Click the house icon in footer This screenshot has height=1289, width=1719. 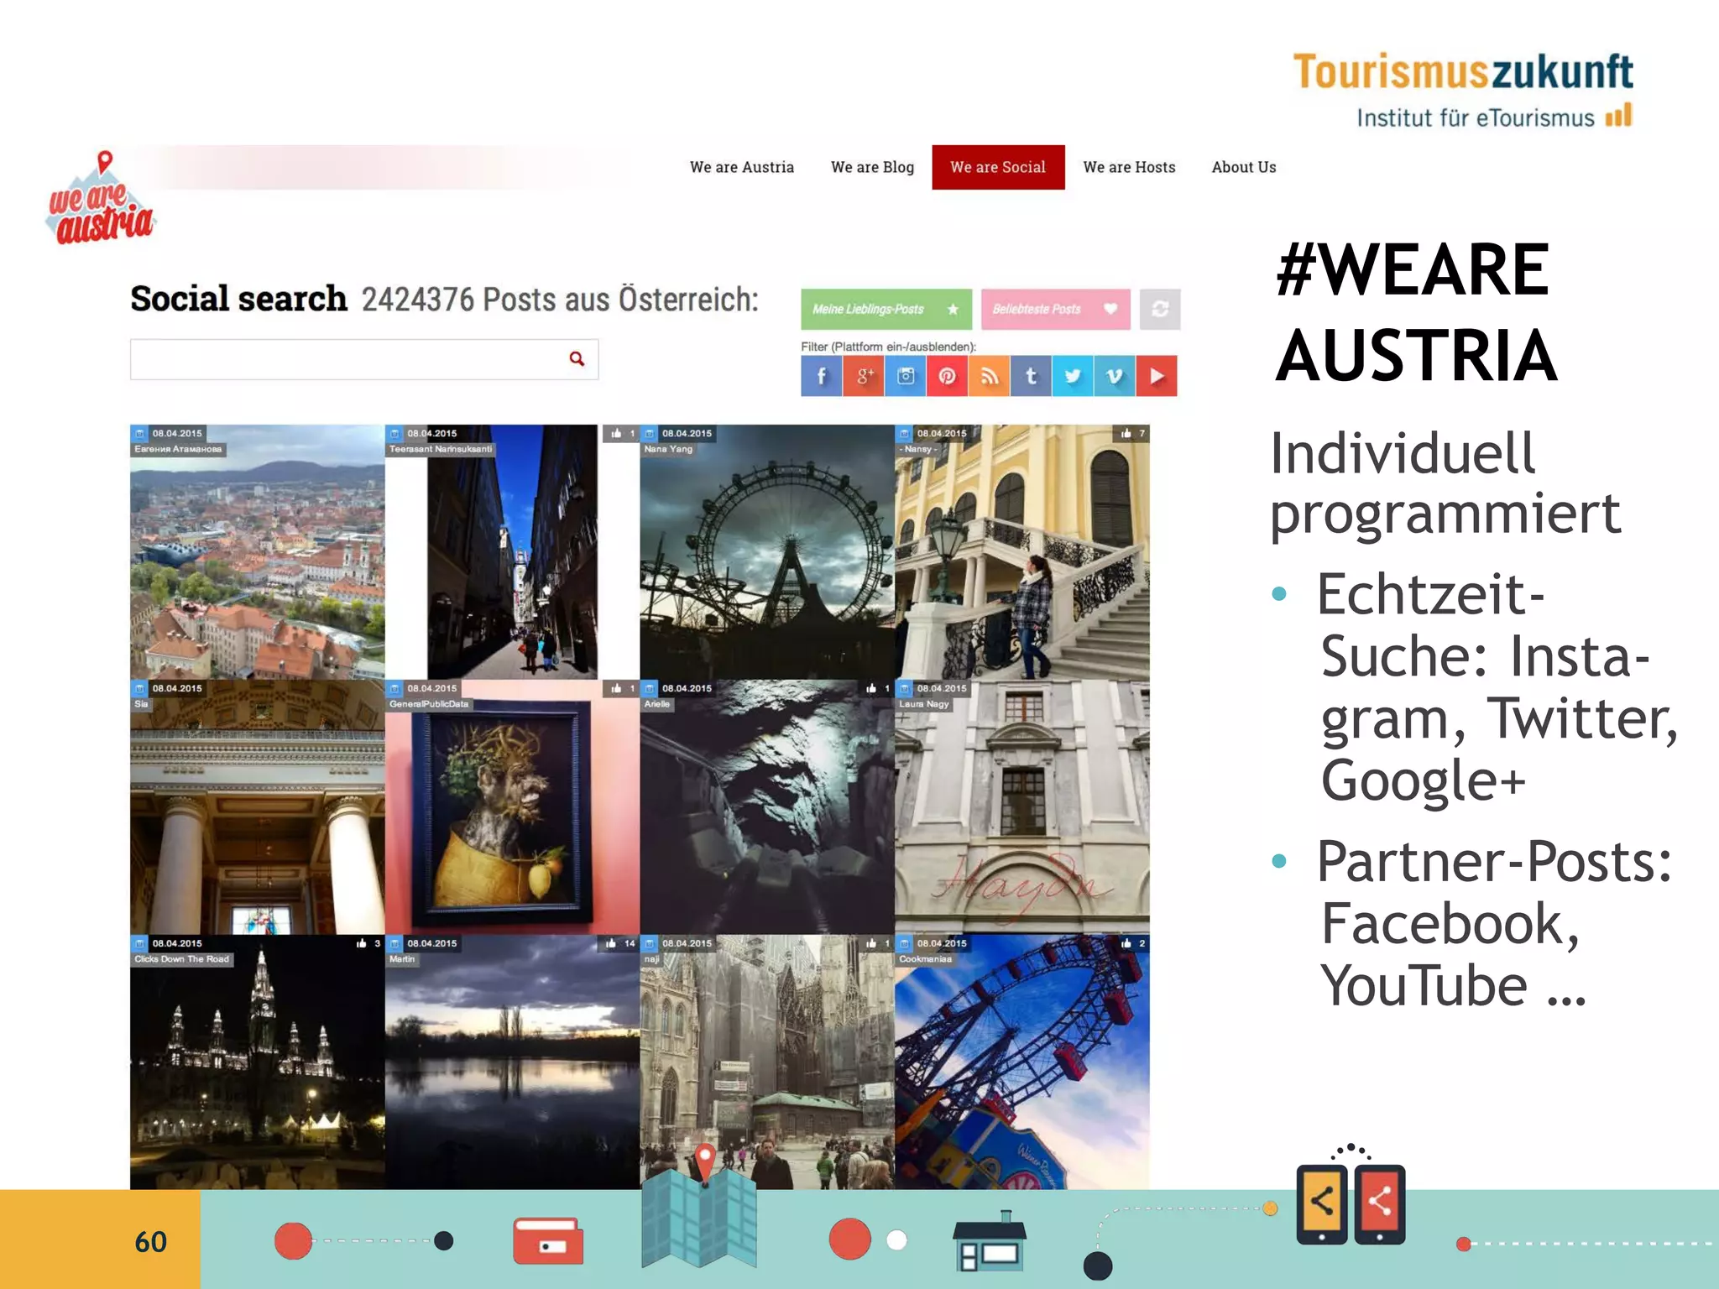point(990,1240)
